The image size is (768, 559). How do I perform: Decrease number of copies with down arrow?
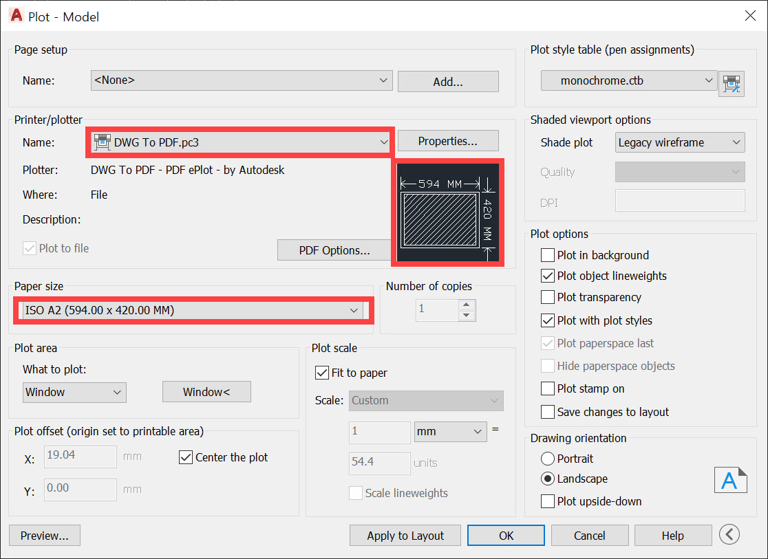pos(467,315)
